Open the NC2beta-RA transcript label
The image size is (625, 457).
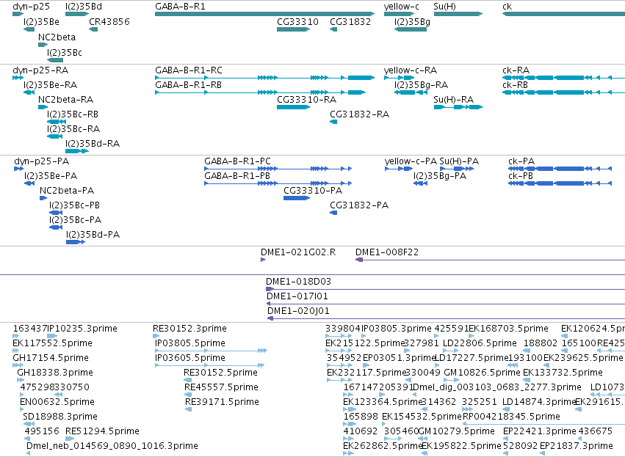[x=66, y=100]
